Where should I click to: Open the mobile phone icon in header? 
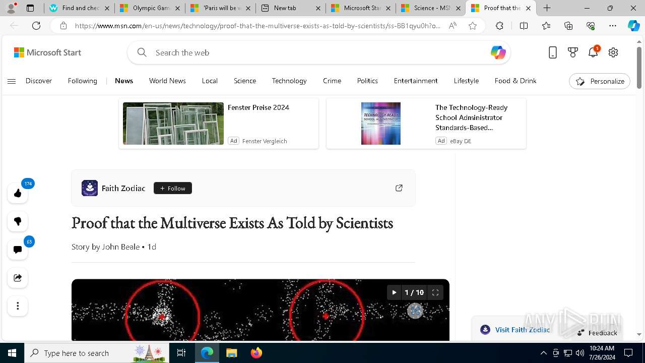(x=553, y=52)
